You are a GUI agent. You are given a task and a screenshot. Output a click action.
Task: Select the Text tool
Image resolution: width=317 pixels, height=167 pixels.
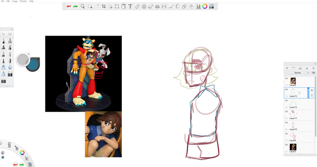130,6
